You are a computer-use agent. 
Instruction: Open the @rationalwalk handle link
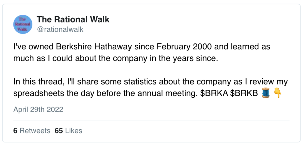[x=60, y=29]
